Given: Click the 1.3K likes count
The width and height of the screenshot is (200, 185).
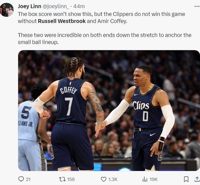Looking at the screenshot, I should click(113, 179).
